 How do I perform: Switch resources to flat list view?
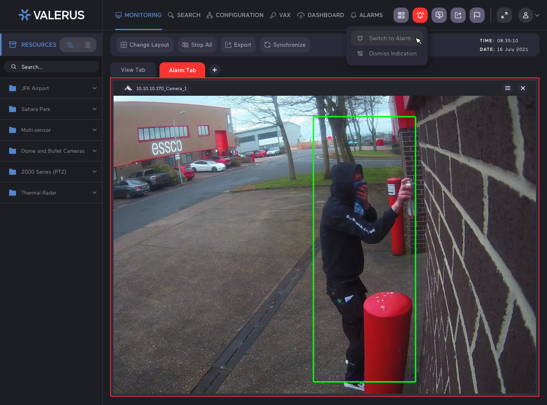87,45
